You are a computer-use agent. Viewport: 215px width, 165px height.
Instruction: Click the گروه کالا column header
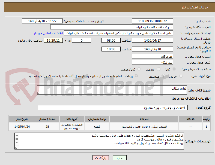72,119
